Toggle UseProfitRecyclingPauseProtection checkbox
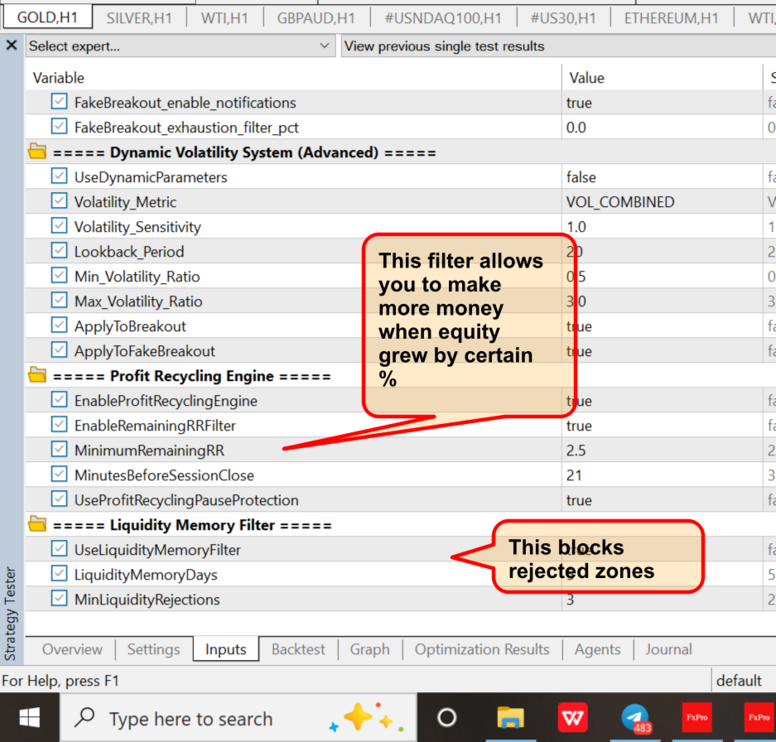 coord(59,499)
